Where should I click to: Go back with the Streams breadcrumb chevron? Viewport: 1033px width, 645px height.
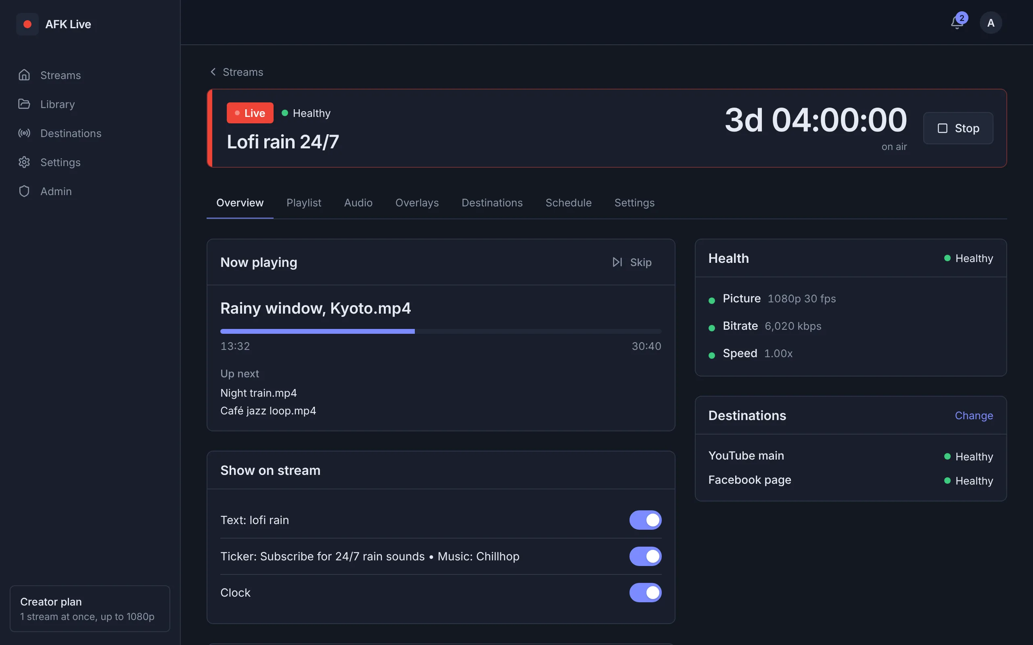pyautogui.click(x=213, y=72)
